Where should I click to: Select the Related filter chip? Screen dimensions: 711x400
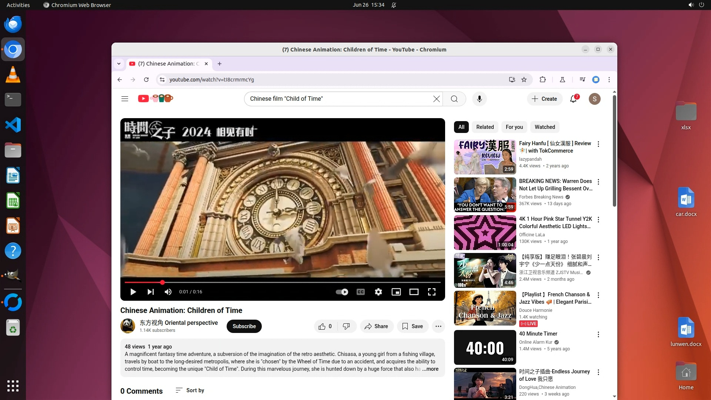tap(485, 127)
